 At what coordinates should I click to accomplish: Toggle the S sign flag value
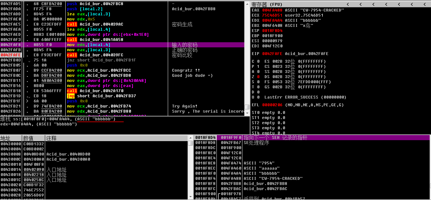pyautogui.click(x=258, y=82)
